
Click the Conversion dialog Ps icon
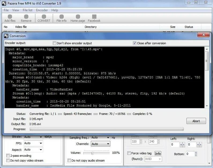6,36
